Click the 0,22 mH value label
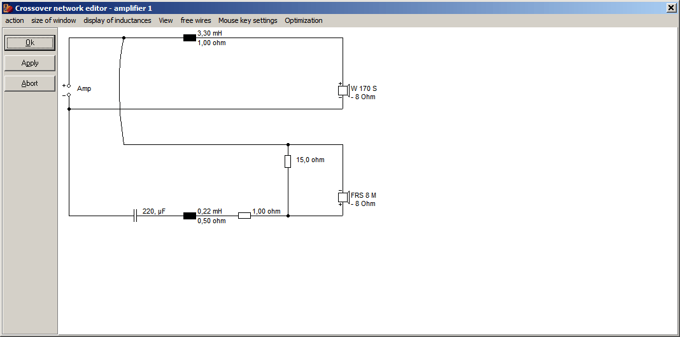This screenshot has width=680, height=337. tap(210, 211)
